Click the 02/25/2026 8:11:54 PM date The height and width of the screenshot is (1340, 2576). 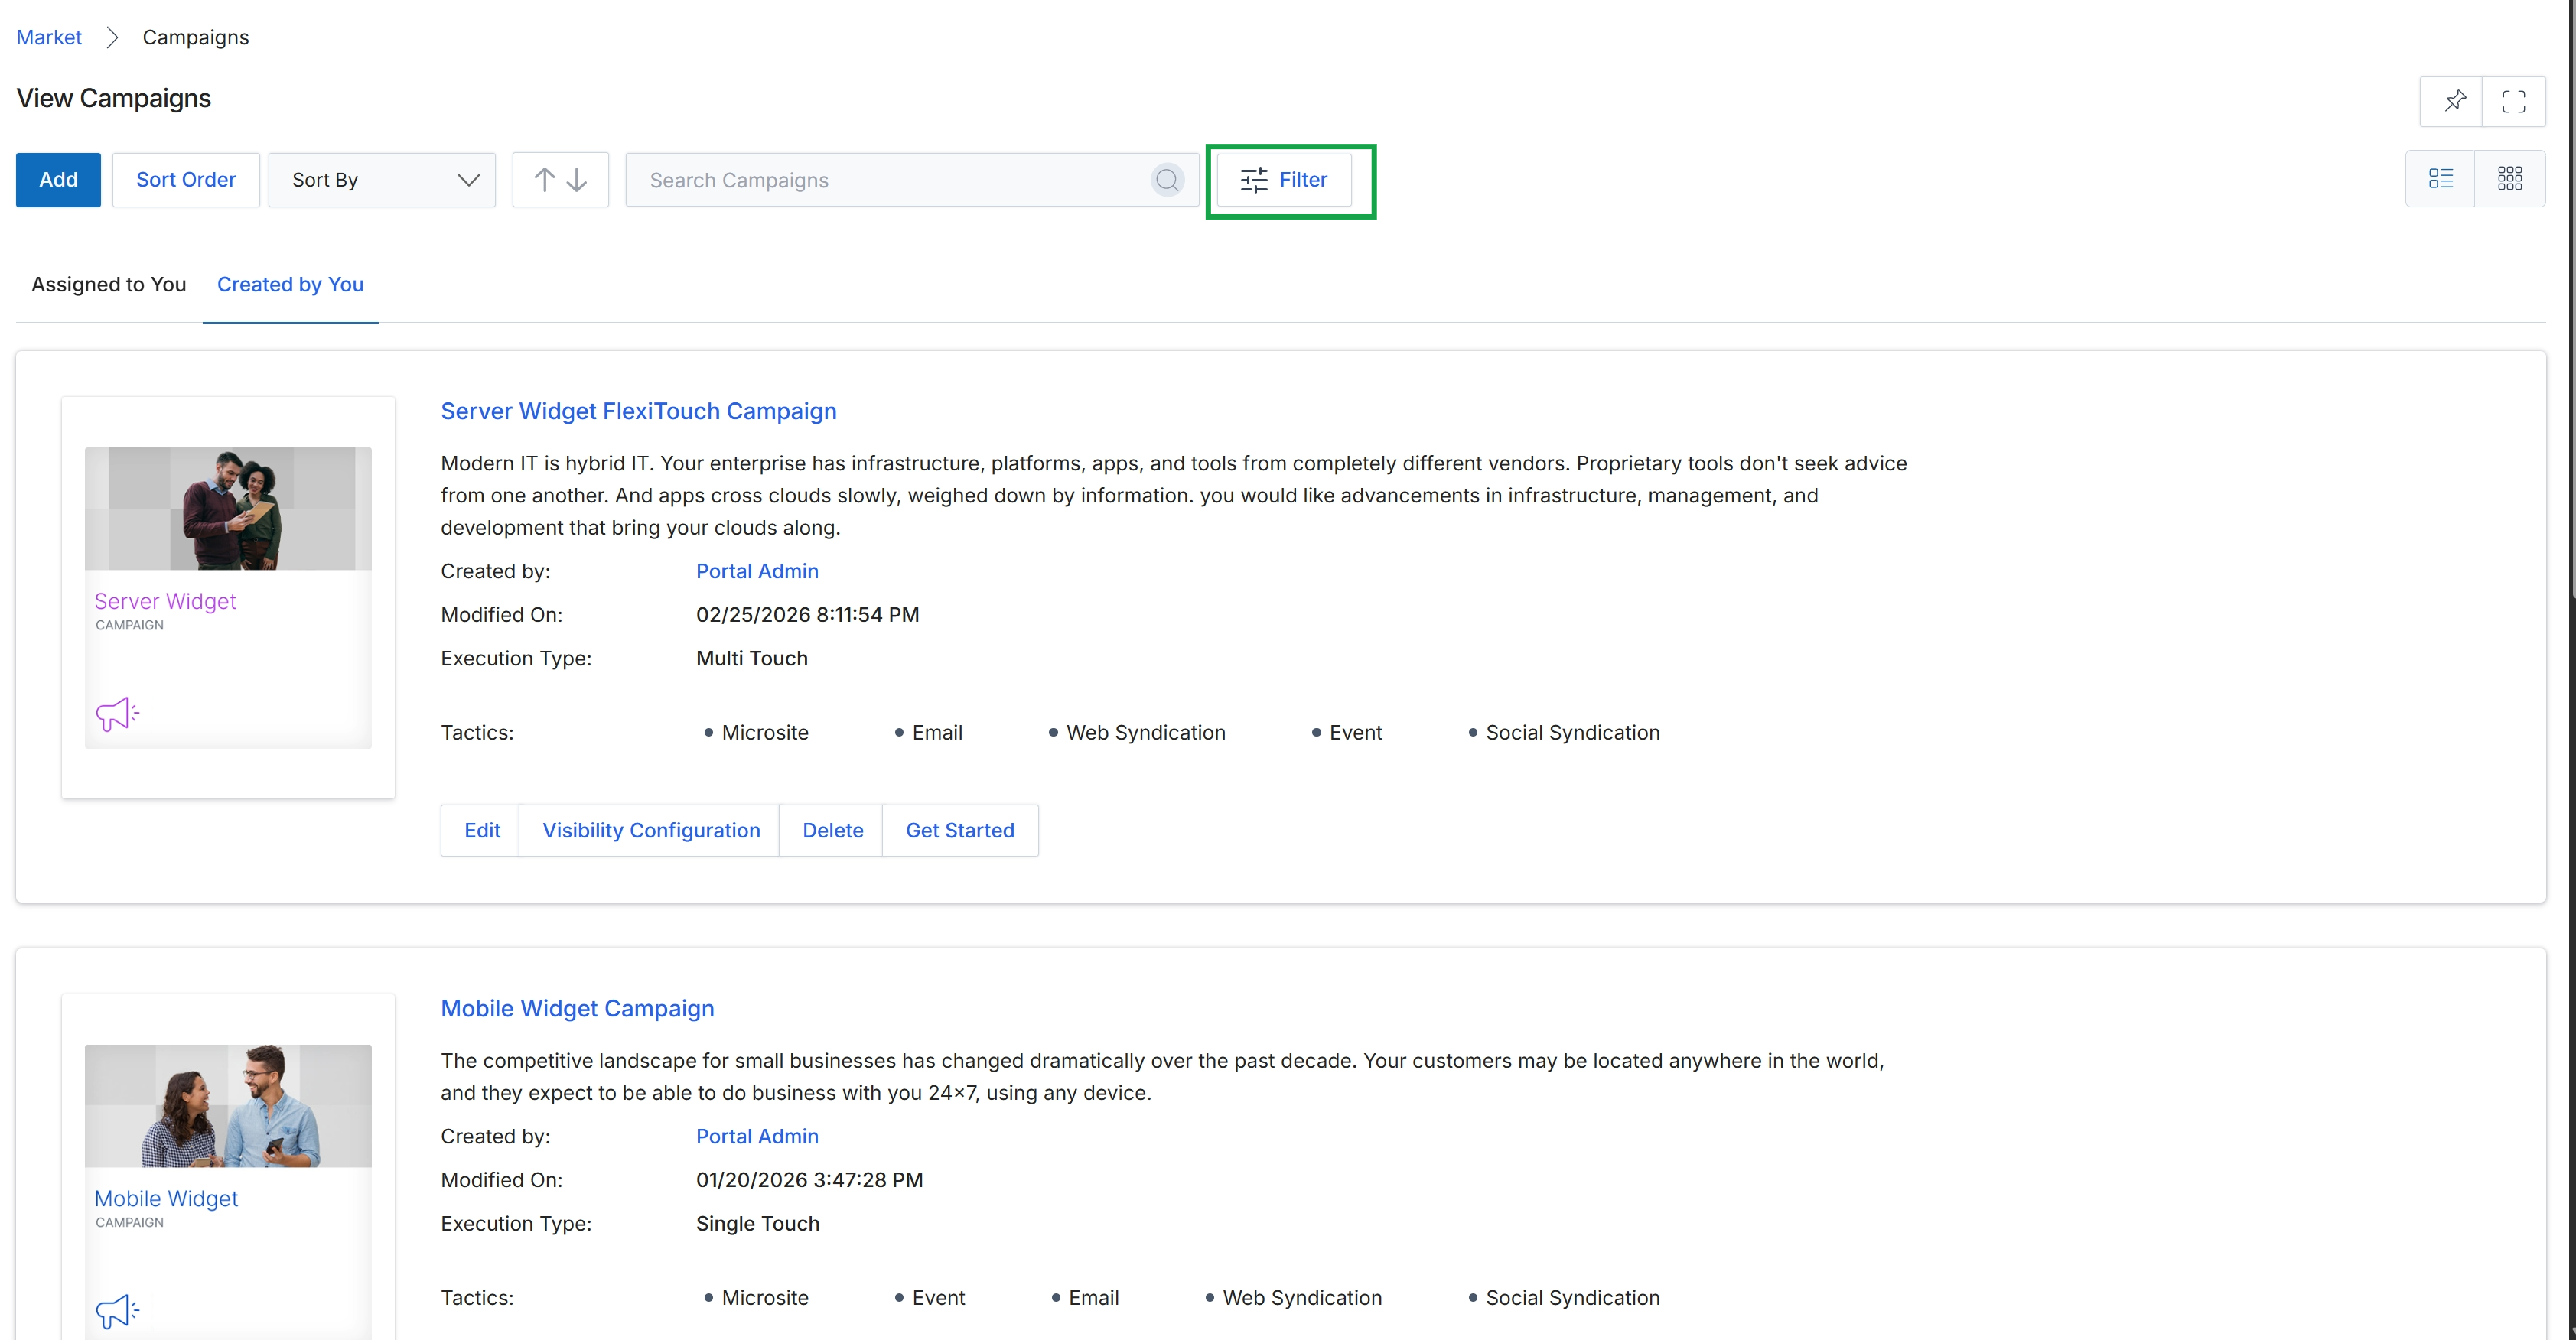(x=807, y=614)
